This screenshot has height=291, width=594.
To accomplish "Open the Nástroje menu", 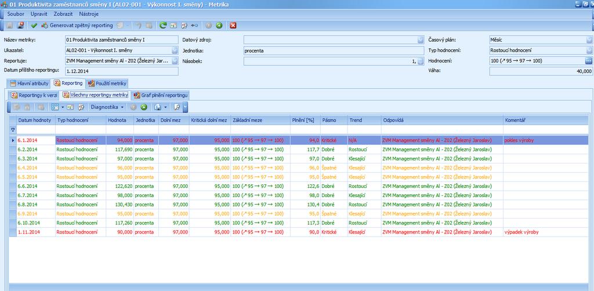I will 89,14.
